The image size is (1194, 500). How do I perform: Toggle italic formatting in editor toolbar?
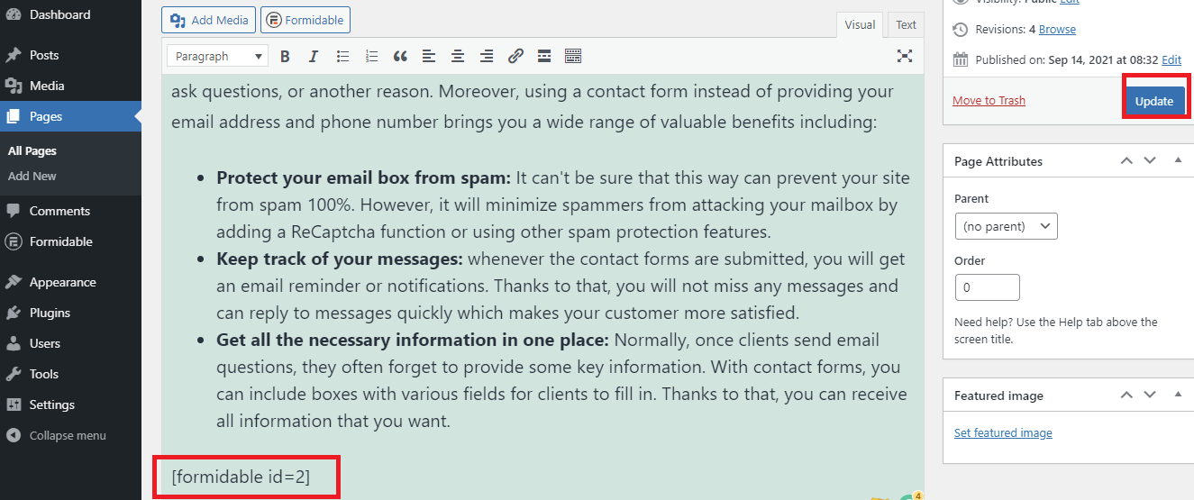pyautogui.click(x=314, y=56)
